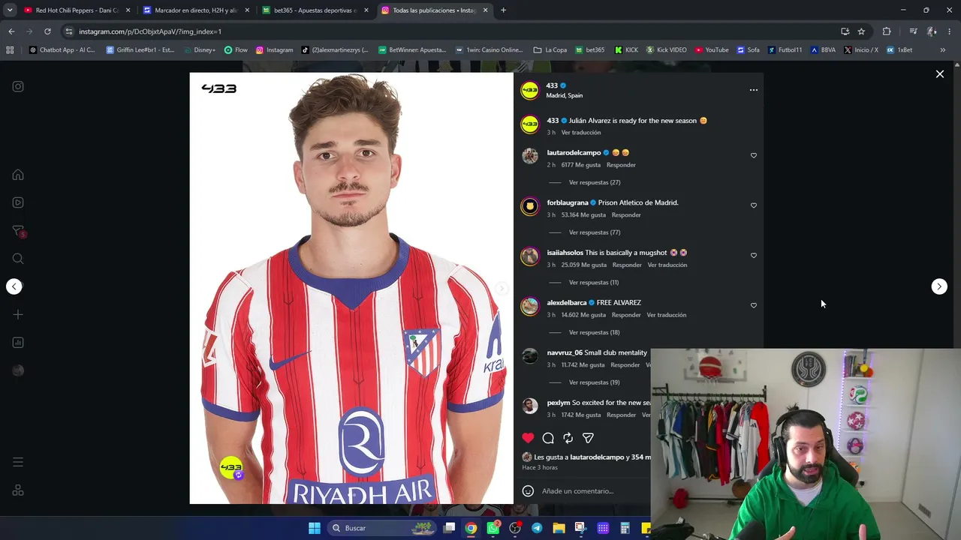Image resolution: width=961 pixels, height=540 pixels.
Task: Open emoji picker in comment box
Action: [x=528, y=491]
